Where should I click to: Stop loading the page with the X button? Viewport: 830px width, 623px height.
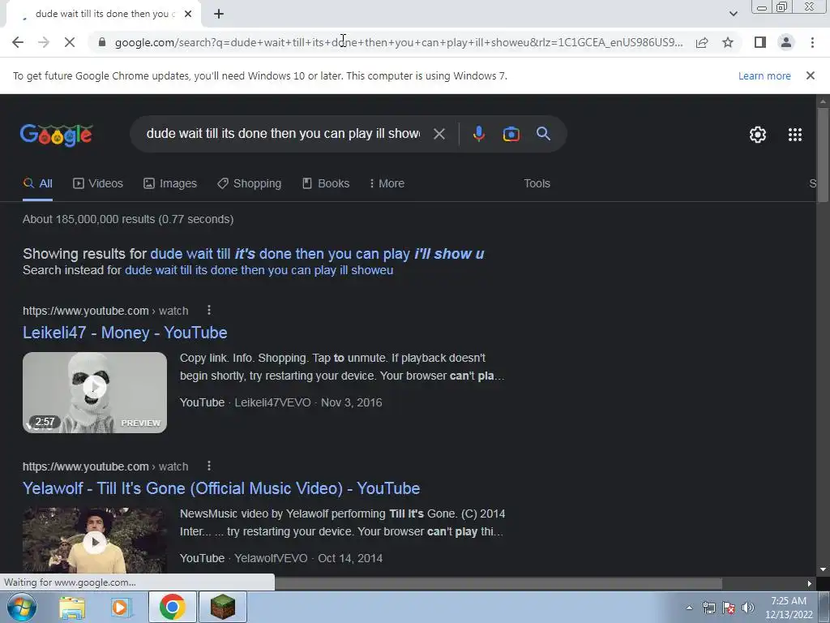click(70, 42)
